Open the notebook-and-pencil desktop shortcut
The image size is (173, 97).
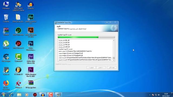[6, 71]
